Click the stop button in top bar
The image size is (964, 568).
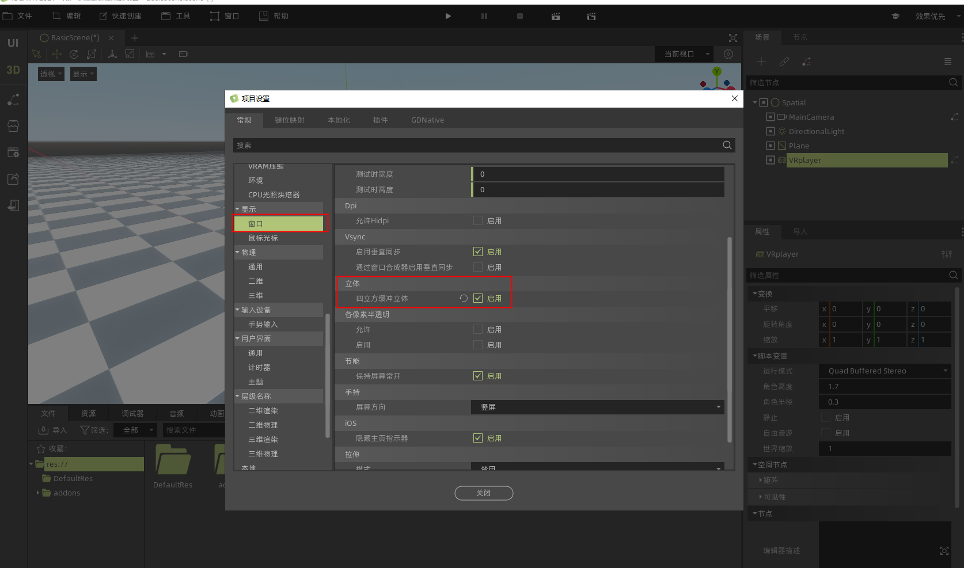coord(520,16)
